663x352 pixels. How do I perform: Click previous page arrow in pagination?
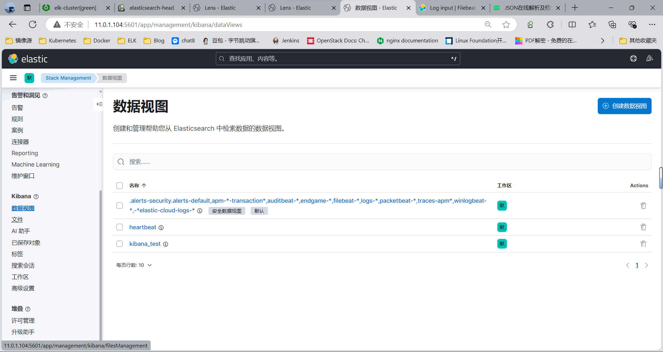click(x=628, y=265)
